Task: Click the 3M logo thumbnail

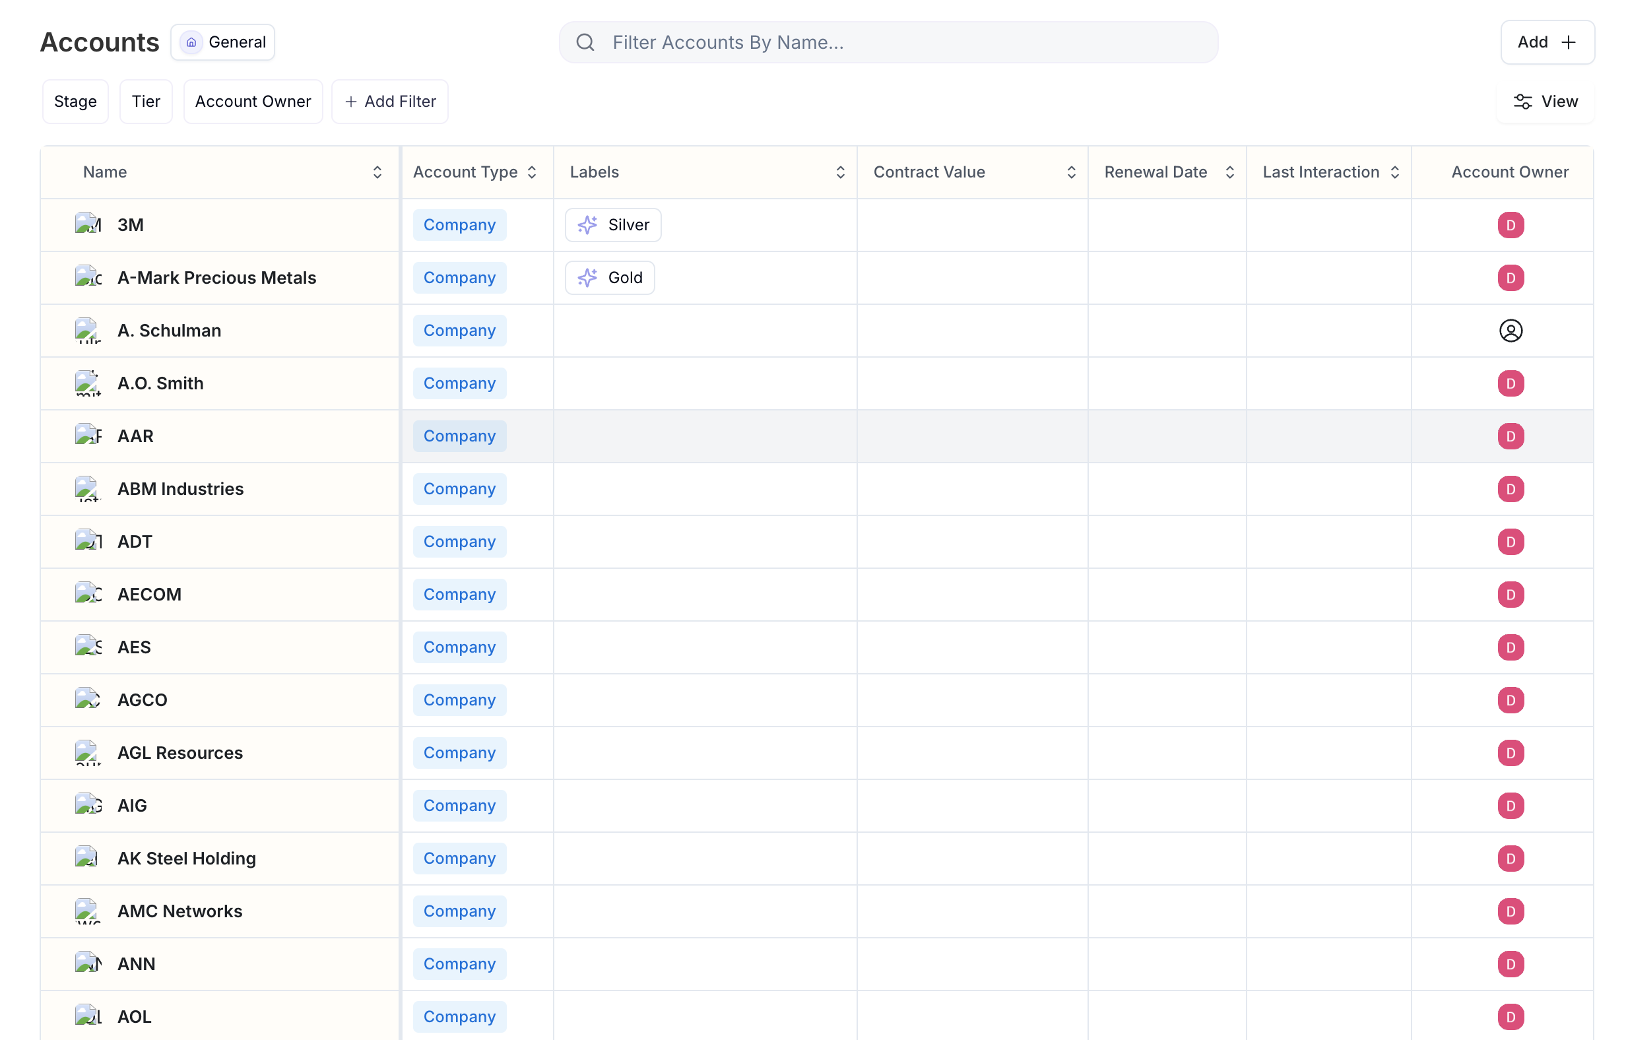Action: 88,224
